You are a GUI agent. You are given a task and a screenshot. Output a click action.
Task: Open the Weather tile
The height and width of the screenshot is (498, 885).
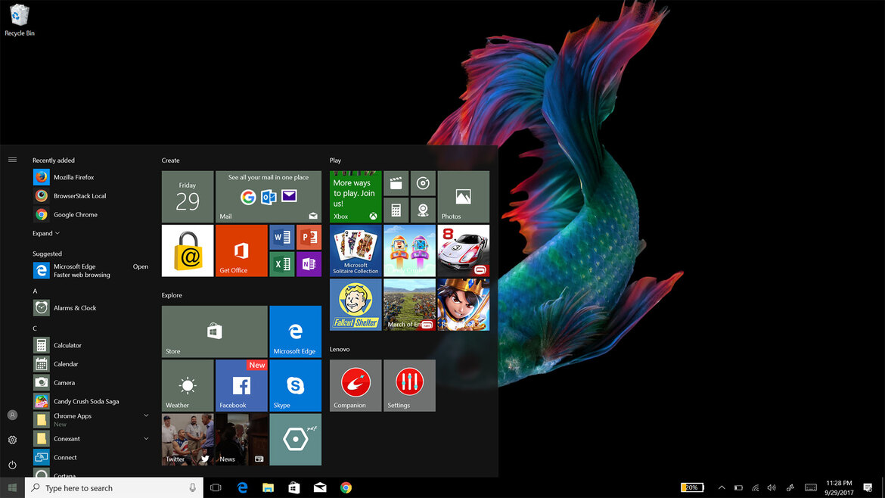pos(188,386)
